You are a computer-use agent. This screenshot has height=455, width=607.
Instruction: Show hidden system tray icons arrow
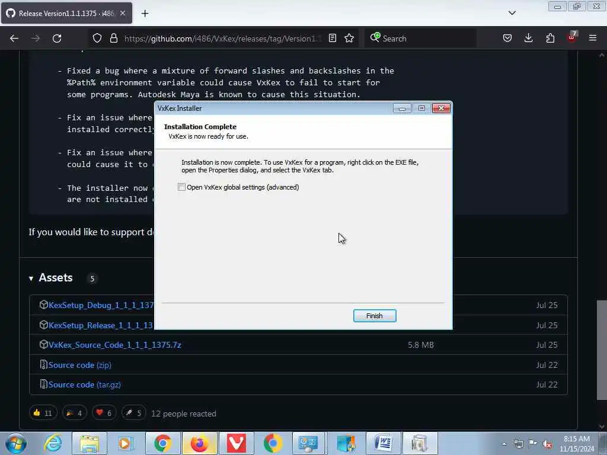point(504,444)
